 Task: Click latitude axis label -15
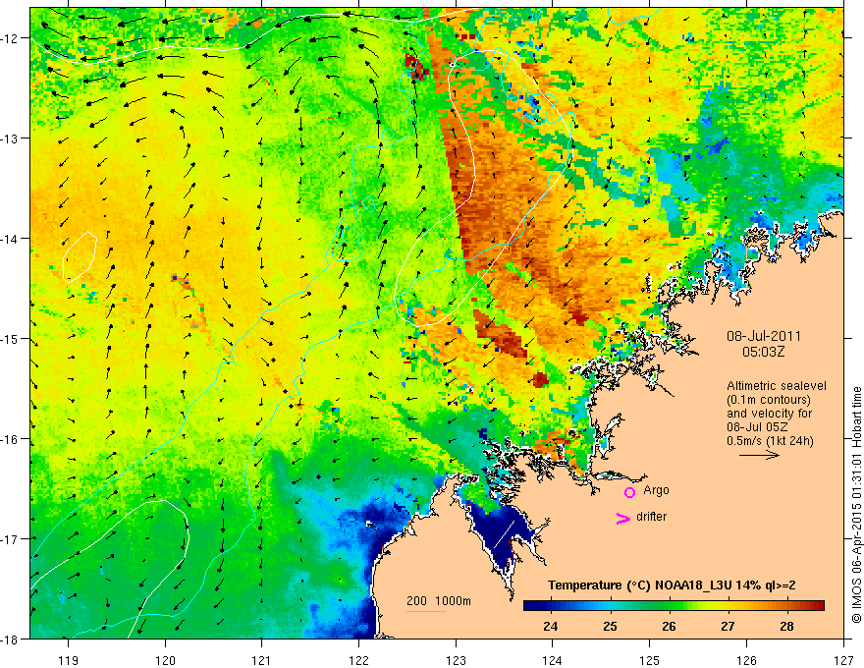[11, 338]
